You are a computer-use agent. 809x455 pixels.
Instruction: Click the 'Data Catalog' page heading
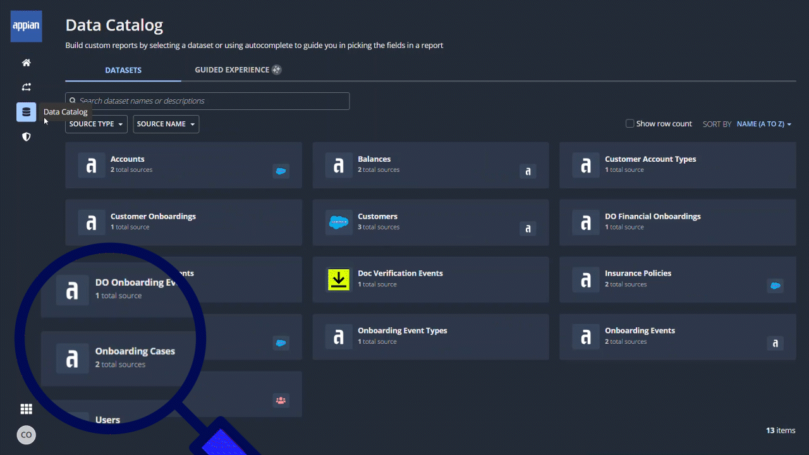[x=114, y=25]
